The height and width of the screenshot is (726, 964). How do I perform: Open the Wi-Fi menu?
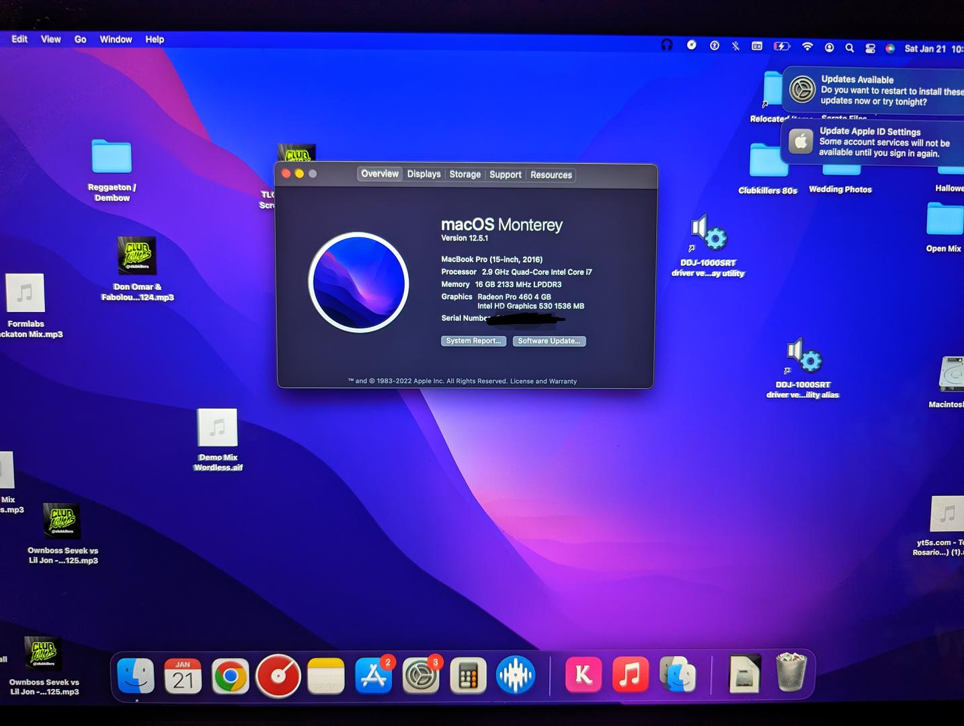pos(807,46)
